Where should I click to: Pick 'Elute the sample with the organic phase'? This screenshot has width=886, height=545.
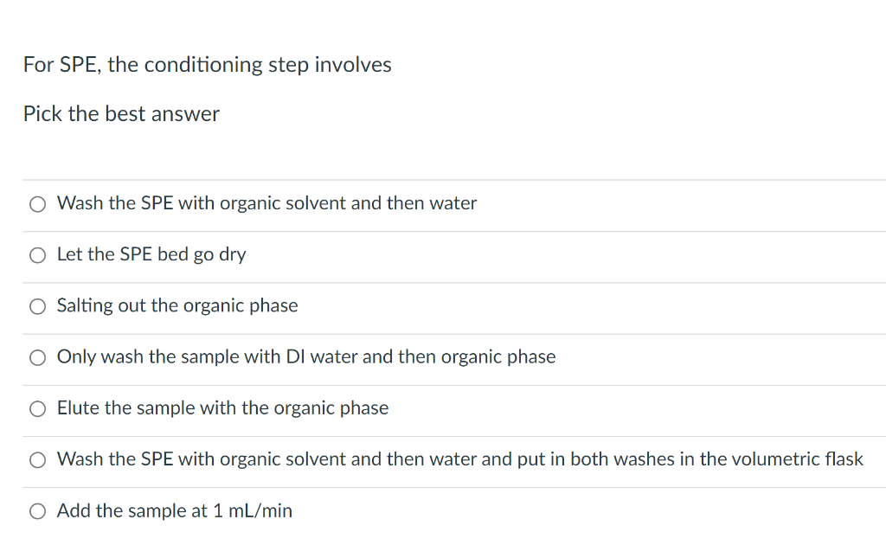pyautogui.click(x=37, y=408)
